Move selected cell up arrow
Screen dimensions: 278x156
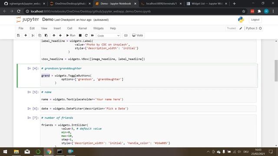coord(54,36)
